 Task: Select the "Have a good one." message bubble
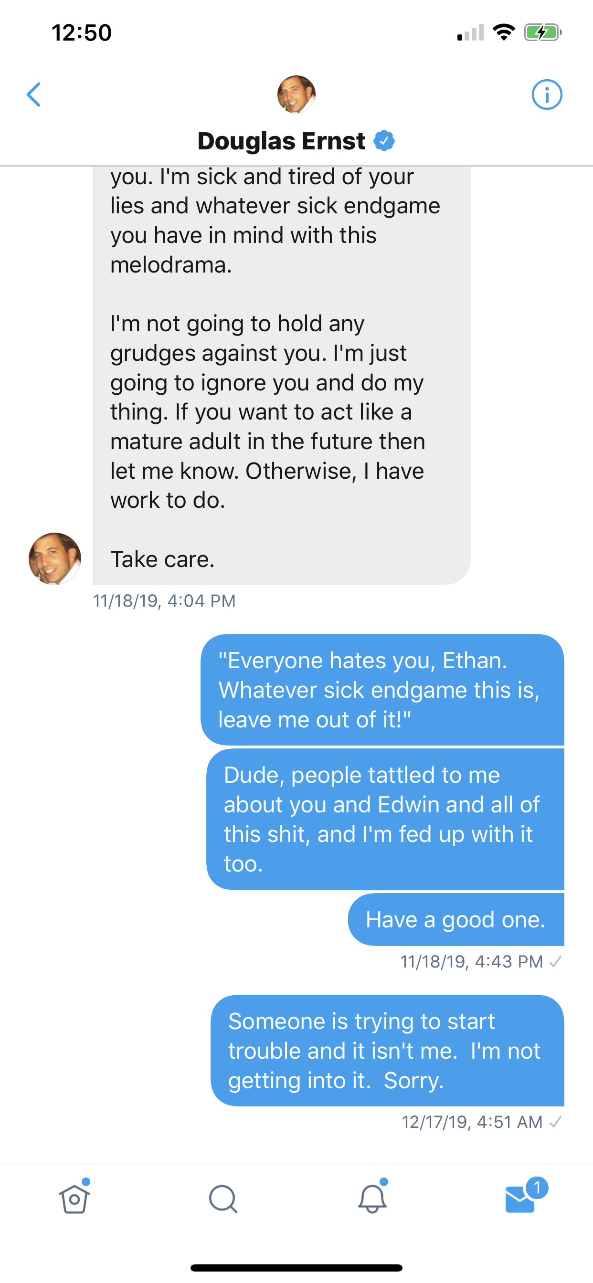pyautogui.click(x=456, y=919)
